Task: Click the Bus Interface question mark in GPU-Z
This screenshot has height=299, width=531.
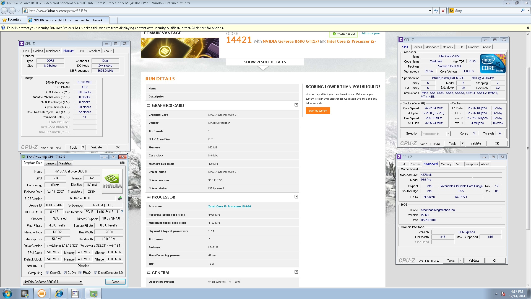Action: tap(122, 212)
